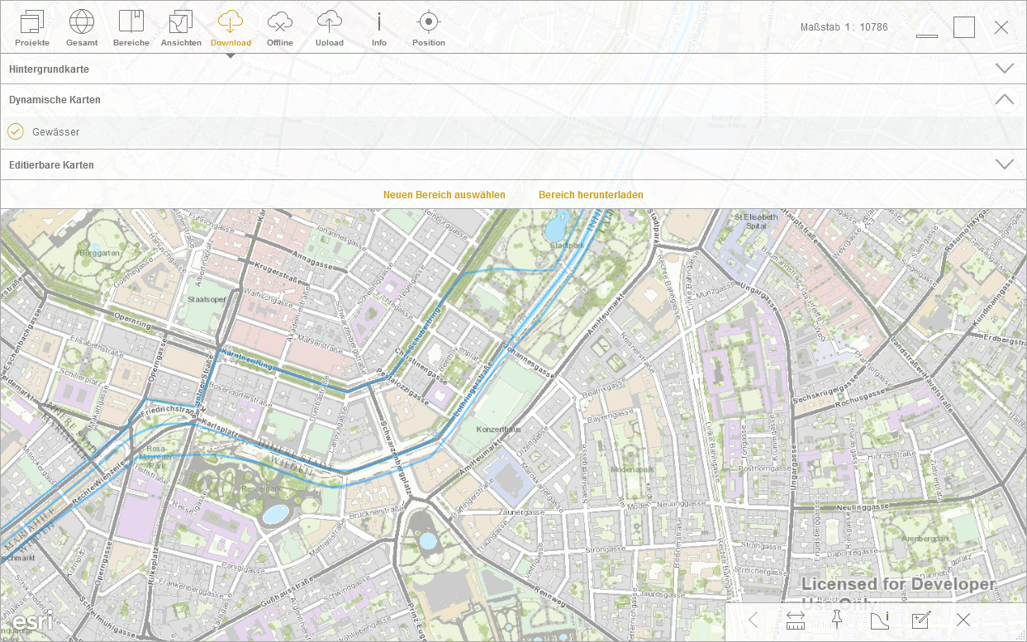Click the Download tab in toolbar
Viewport: 1027px width, 642px height.
click(231, 28)
